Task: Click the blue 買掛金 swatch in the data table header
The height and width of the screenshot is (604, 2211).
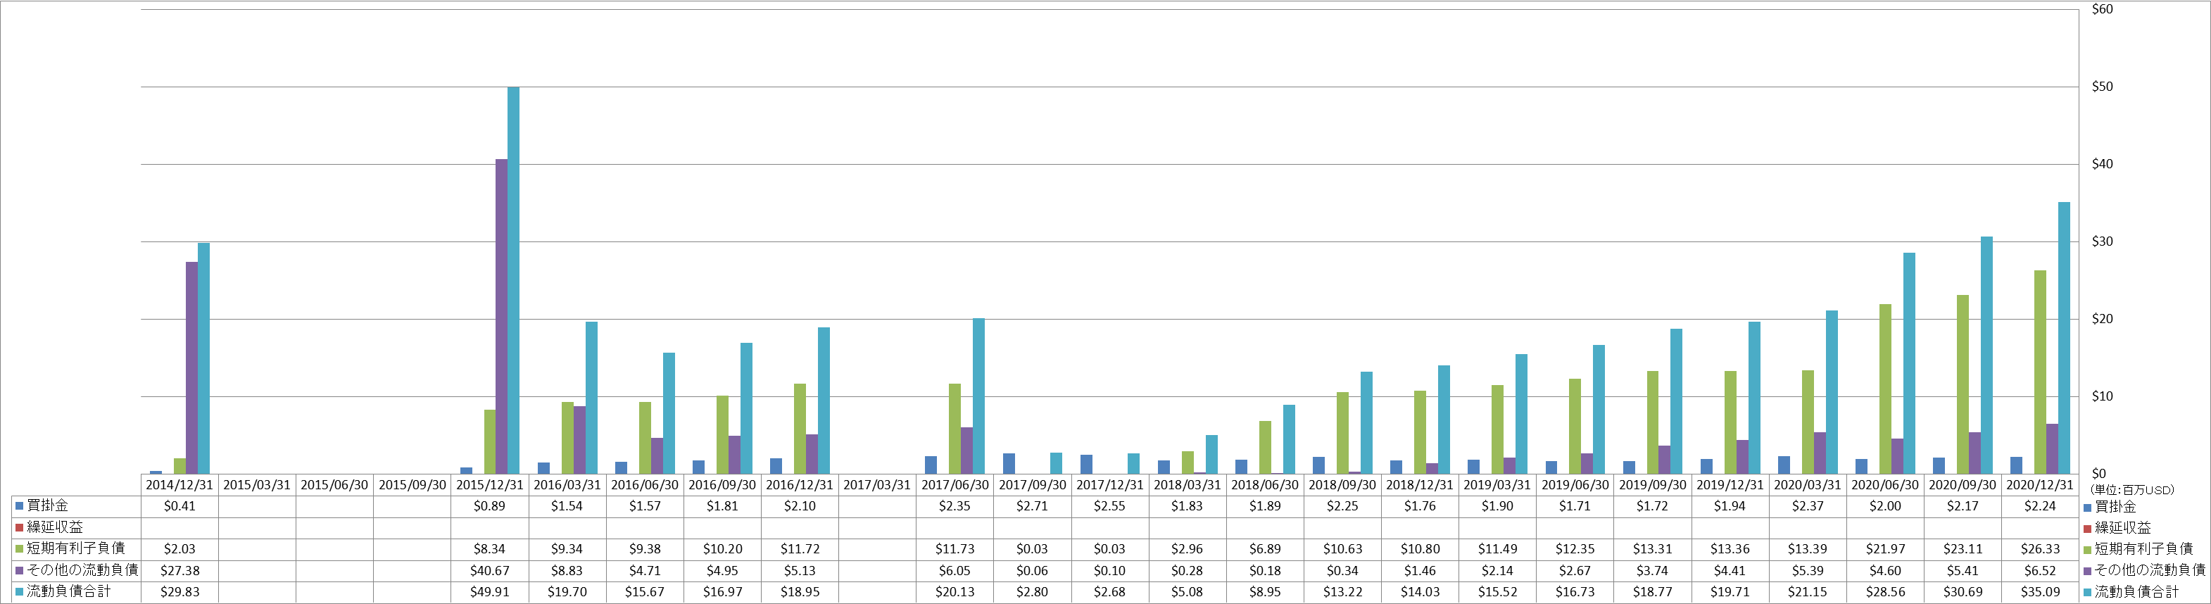Action: (19, 506)
